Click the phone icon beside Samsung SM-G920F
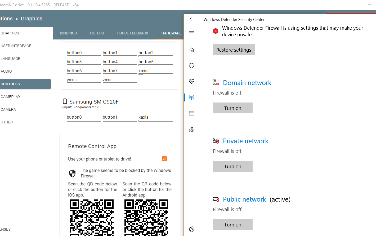Screen dimensions: 376x236 click(65, 101)
